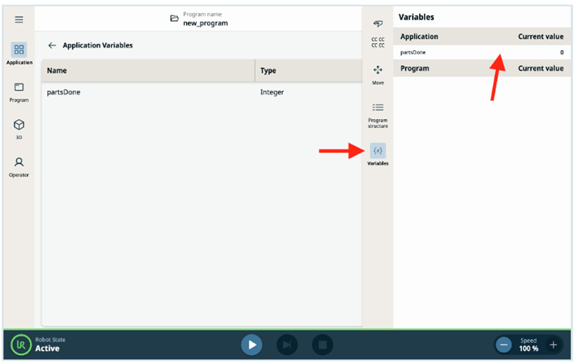Click the new_program folder icon

point(174,19)
